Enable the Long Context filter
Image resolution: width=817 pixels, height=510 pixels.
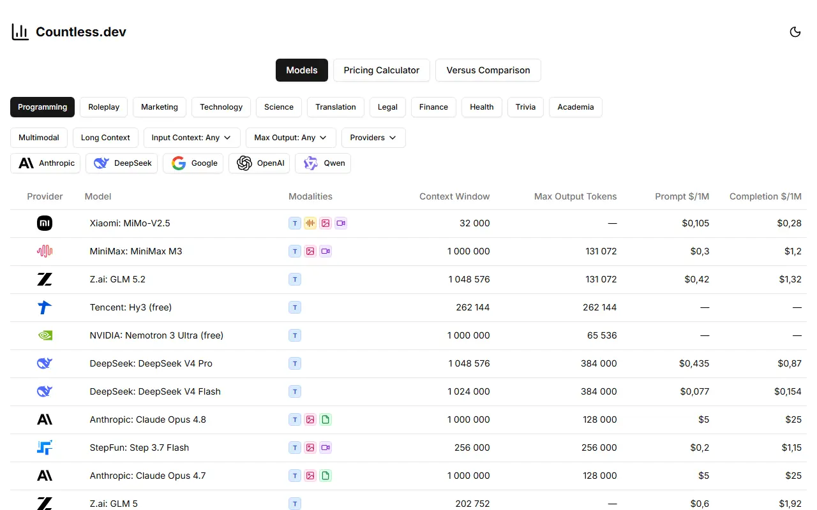tap(105, 138)
